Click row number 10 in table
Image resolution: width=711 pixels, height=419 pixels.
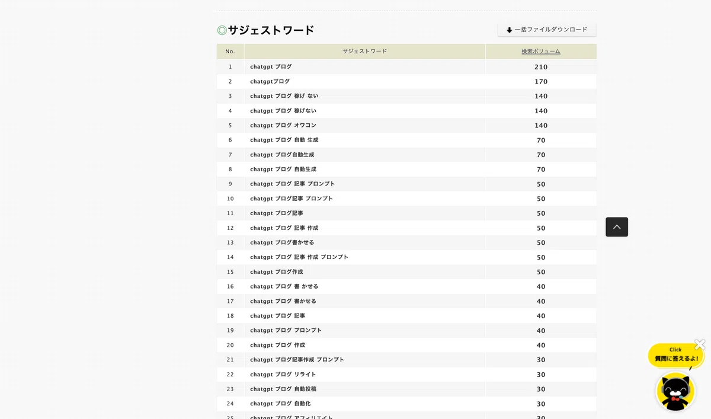point(230,199)
